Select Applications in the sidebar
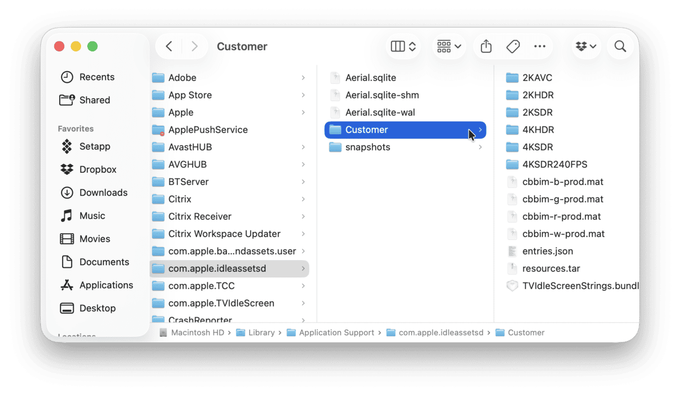Image resolution: width=680 pixels, height=396 pixels. [x=106, y=285]
